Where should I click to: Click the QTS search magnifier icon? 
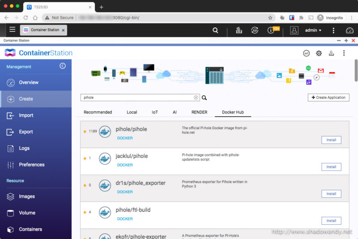tap(215, 30)
